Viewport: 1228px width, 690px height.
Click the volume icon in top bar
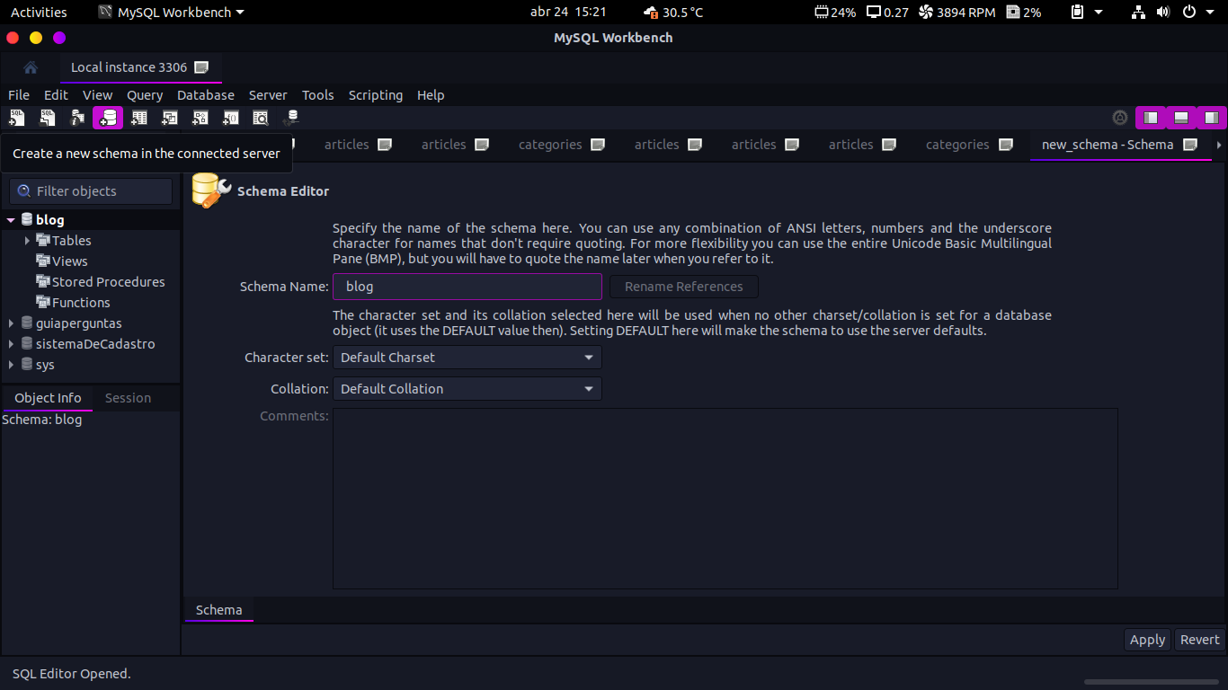(x=1163, y=13)
